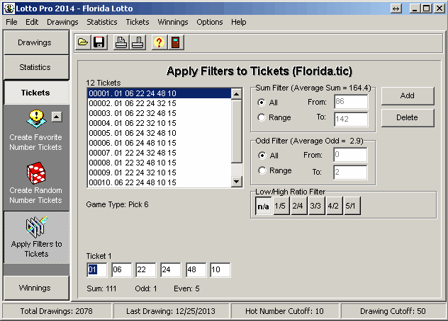Switch to the Drawings sidebar section
The height and width of the screenshot is (321, 448).
point(36,42)
